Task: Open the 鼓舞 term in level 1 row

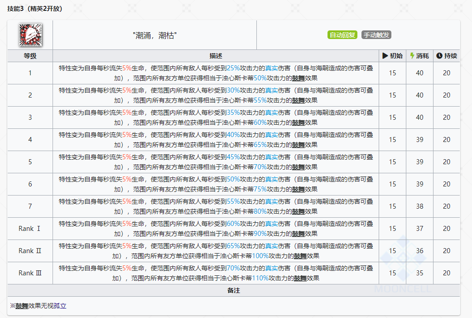Action: [299, 78]
